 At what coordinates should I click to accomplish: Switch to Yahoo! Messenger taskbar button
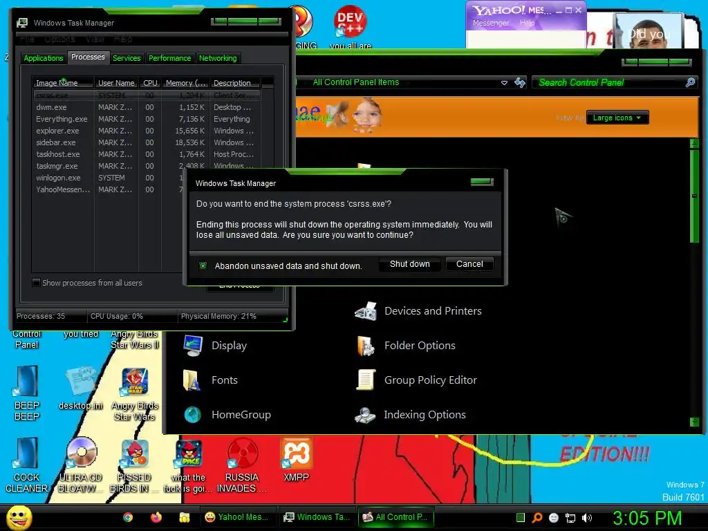[x=236, y=517]
